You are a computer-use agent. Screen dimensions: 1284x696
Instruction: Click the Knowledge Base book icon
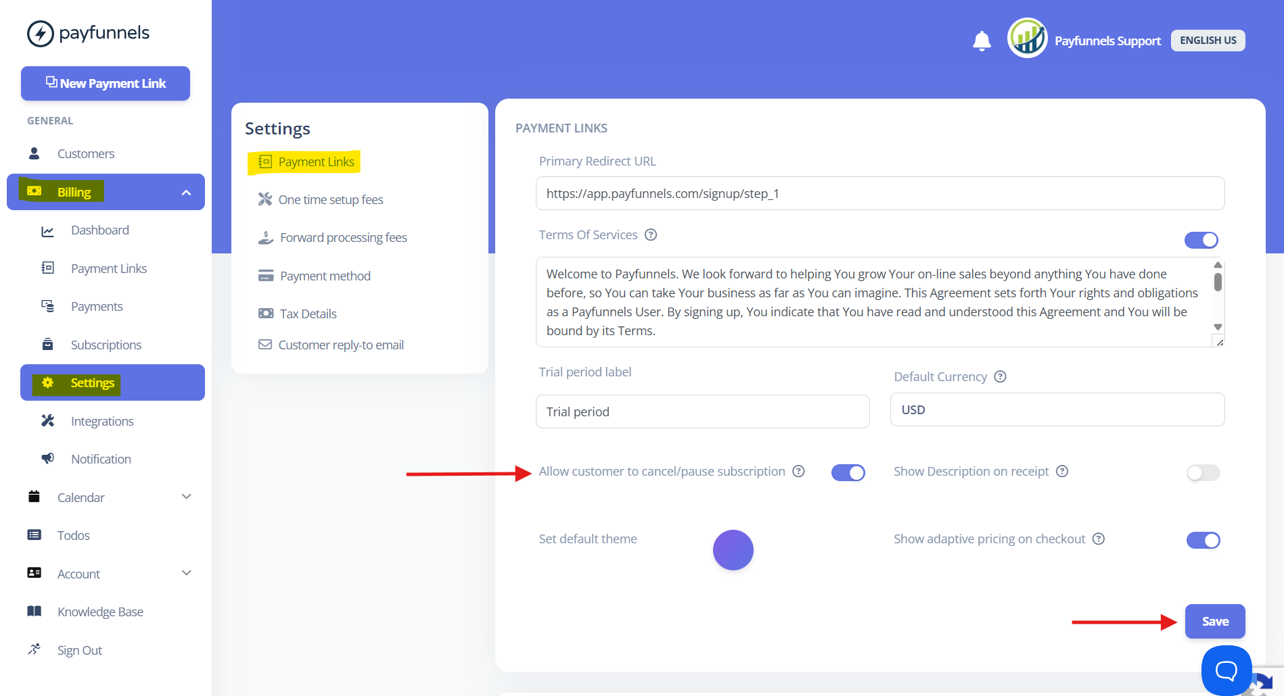[35, 612]
